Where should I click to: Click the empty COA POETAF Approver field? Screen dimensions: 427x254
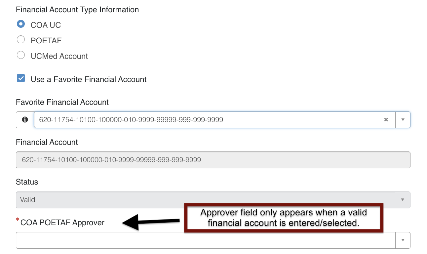pos(206,240)
